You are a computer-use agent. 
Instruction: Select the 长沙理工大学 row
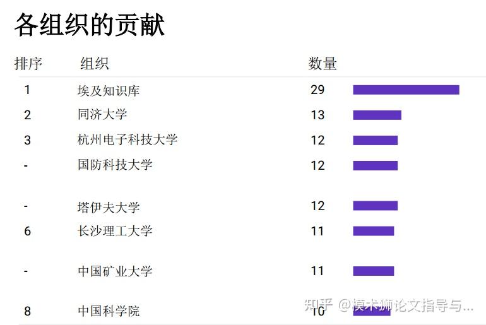click(x=115, y=231)
